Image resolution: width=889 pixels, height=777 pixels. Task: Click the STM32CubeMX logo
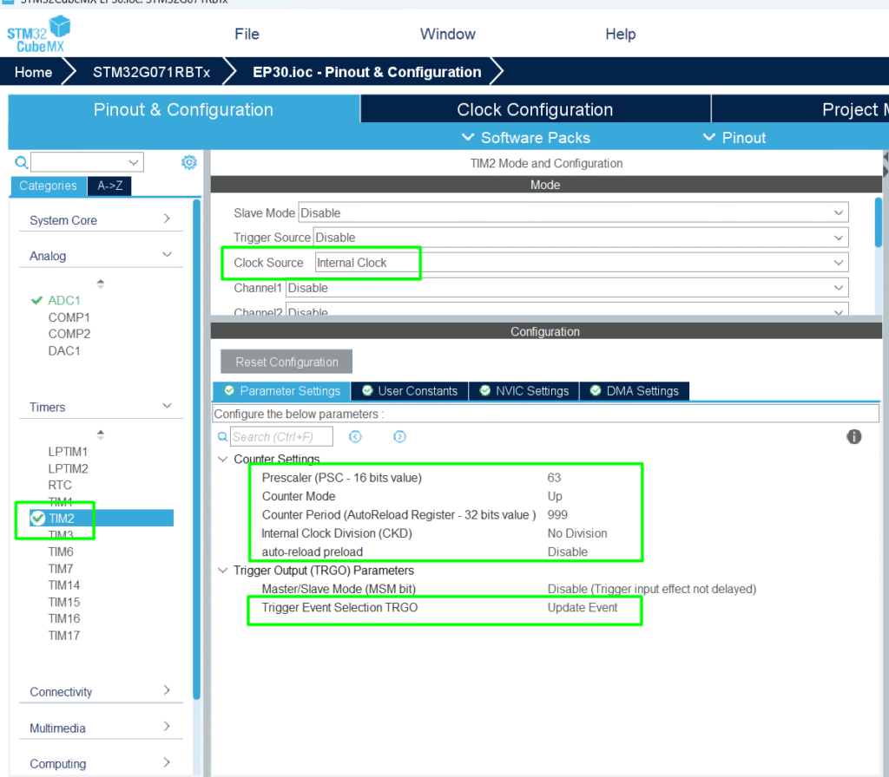(38, 33)
